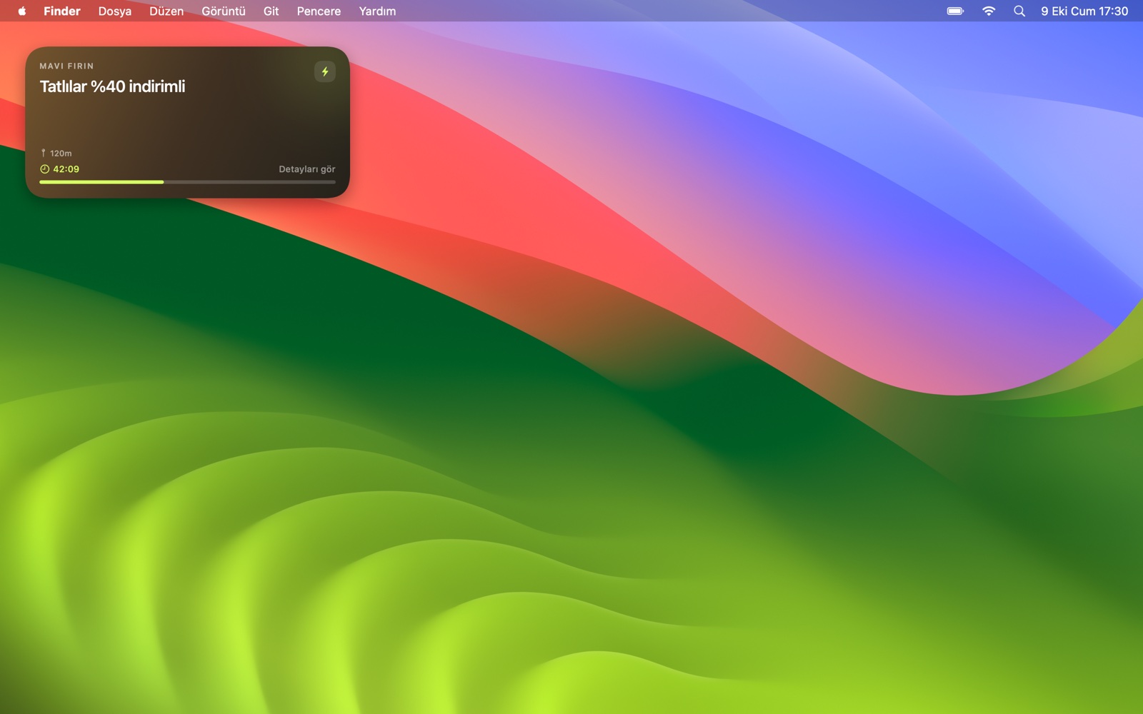Screen dimensions: 1143x714
Task: Open the Apple menu
Action: coord(22,11)
